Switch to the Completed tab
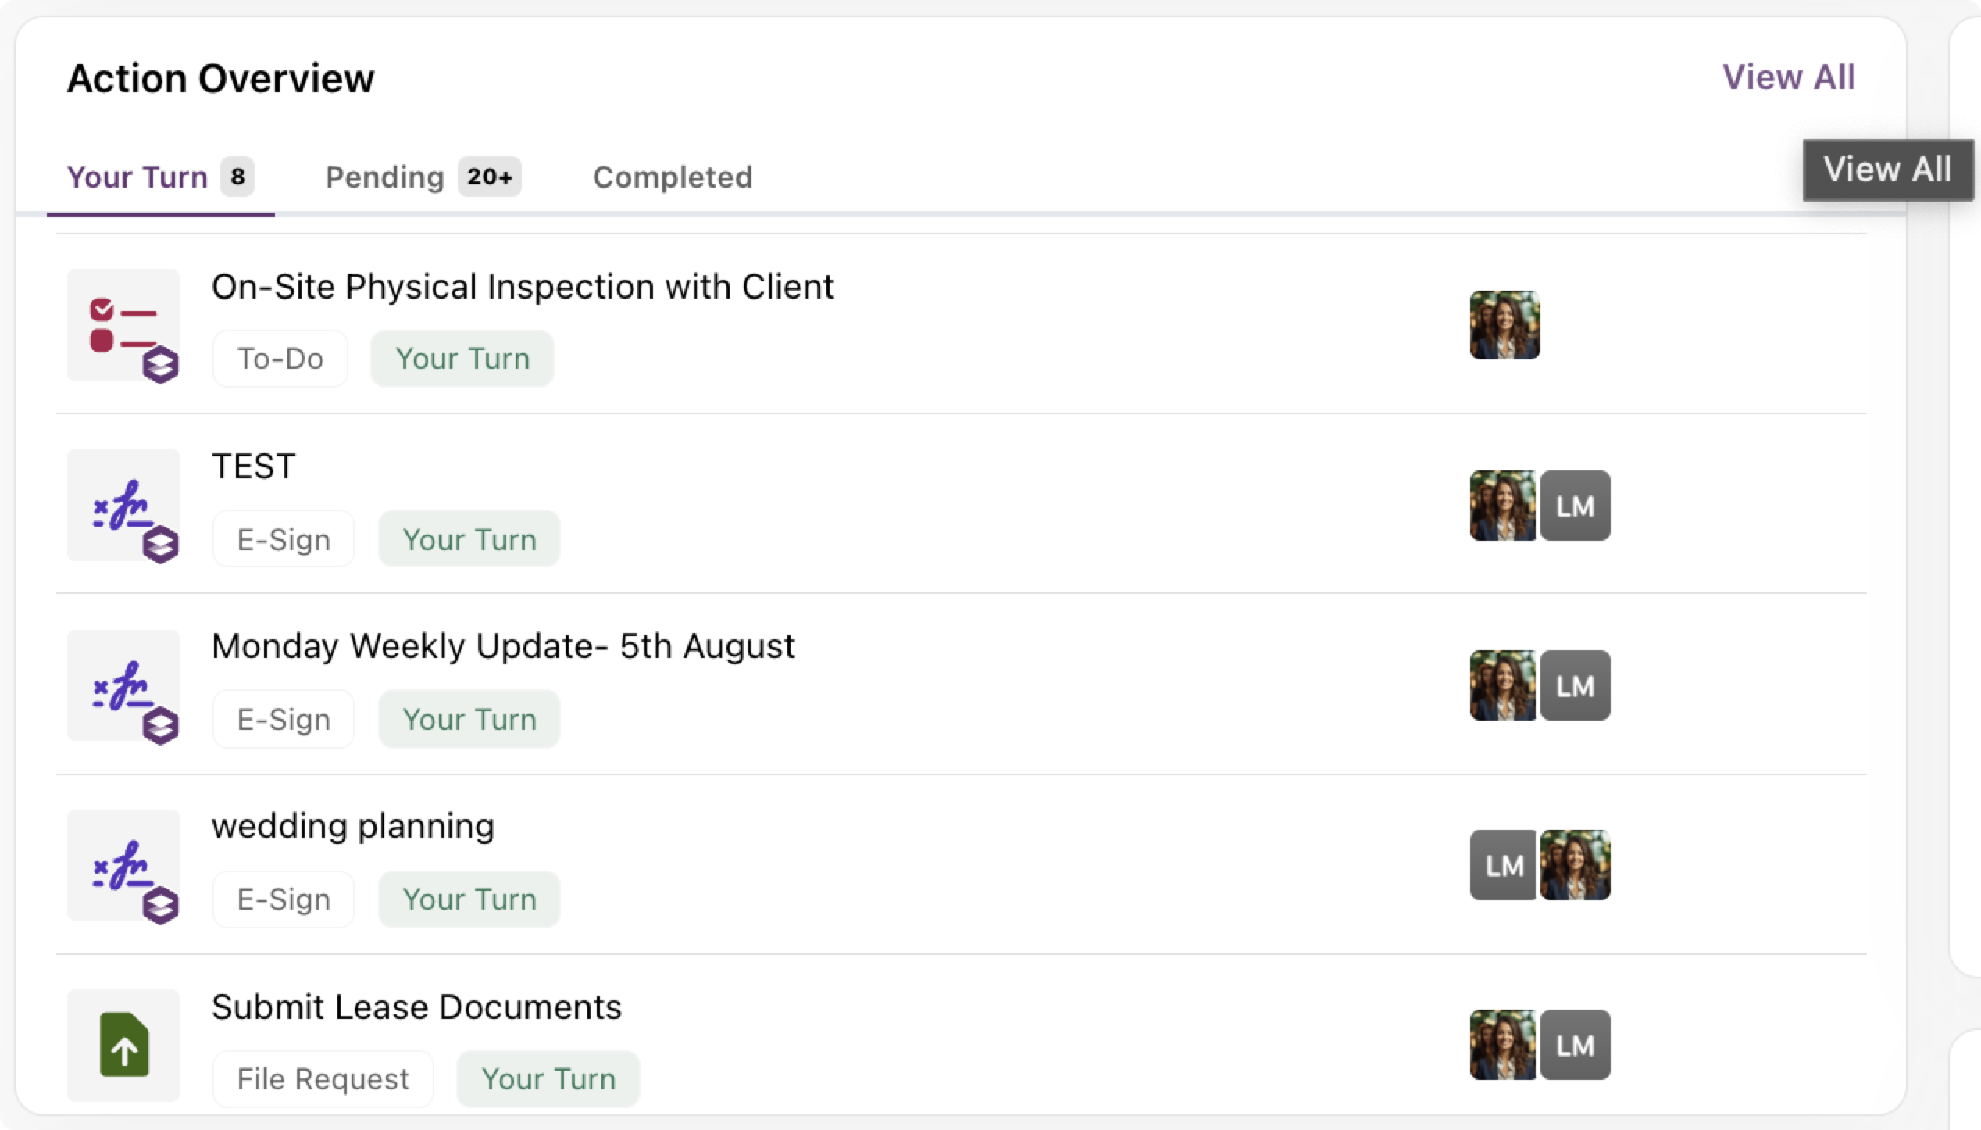 pyautogui.click(x=673, y=177)
